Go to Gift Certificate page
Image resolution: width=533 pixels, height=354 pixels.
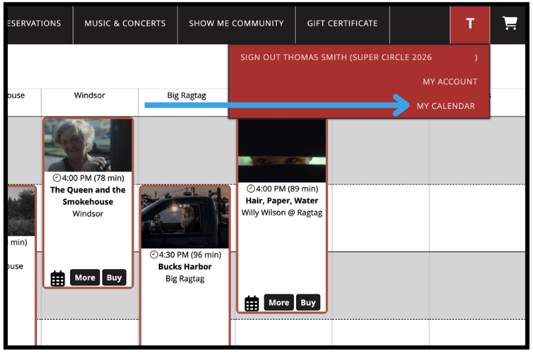[x=342, y=24]
